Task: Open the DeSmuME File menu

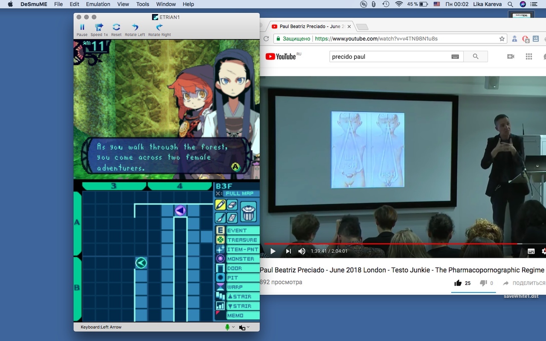Action: [x=58, y=4]
